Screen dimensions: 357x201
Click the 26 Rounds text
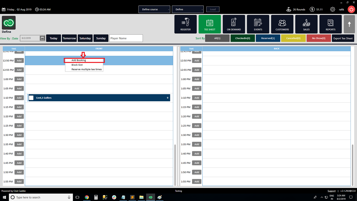[299, 9]
